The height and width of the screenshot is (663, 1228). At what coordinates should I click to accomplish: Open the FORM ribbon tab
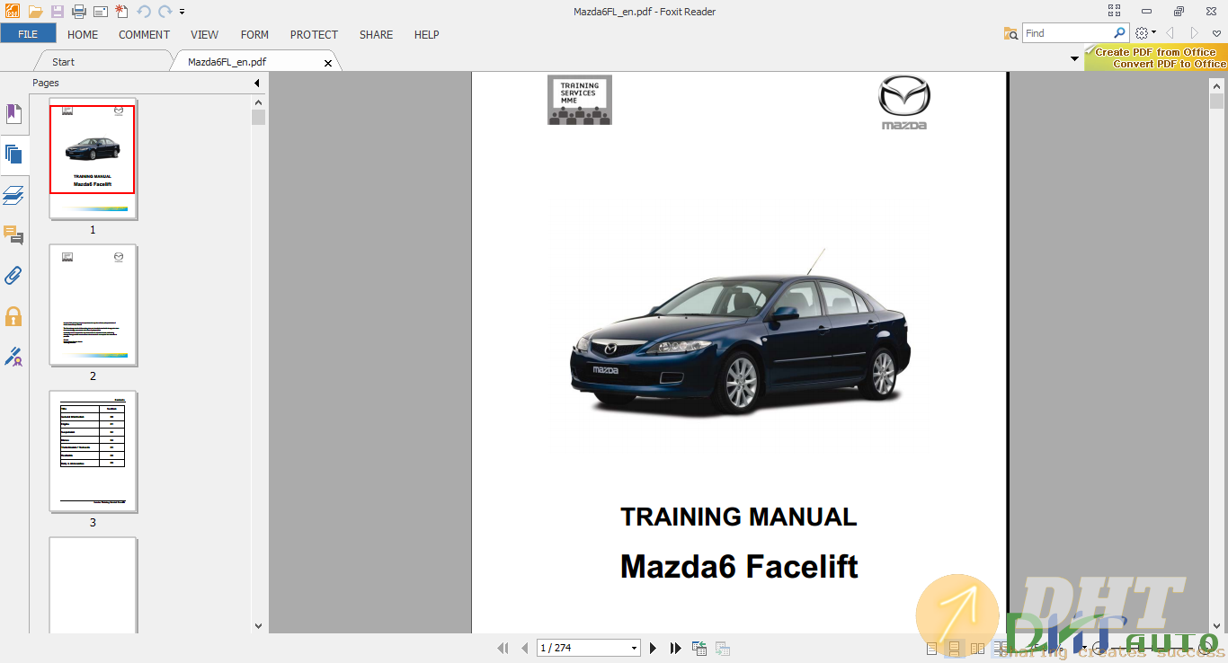tap(254, 34)
